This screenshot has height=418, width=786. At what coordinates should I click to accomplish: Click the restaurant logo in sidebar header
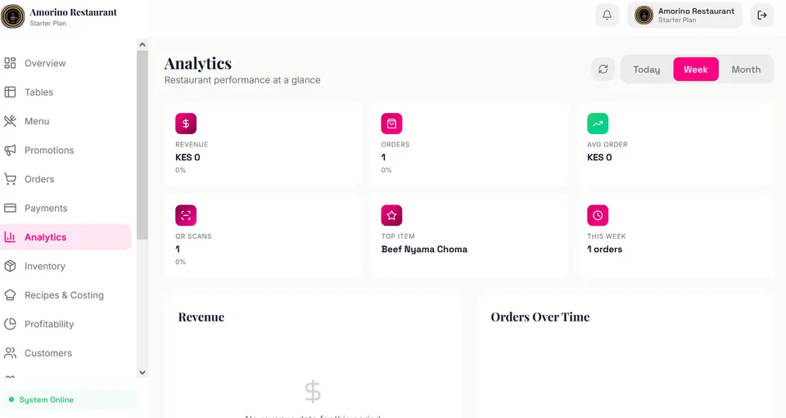pos(12,16)
